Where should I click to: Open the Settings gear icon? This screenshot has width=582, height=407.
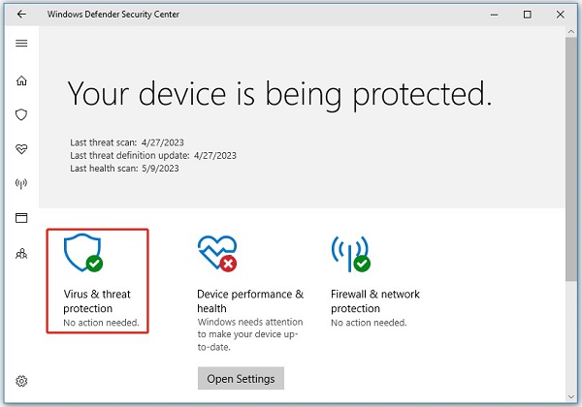[21, 382]
